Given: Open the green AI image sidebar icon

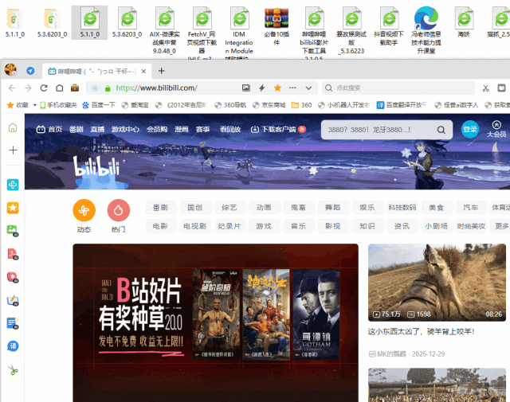Looking at the screenshot, I should [x=13, y=230].
